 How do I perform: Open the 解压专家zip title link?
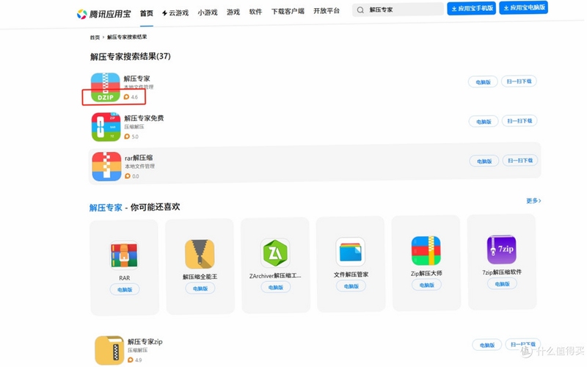(145, 341)
